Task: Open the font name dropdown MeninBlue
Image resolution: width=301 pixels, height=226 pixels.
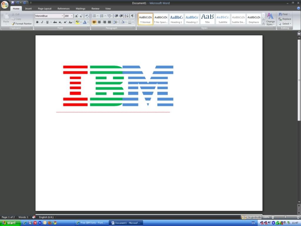Action: pos(62,16)
